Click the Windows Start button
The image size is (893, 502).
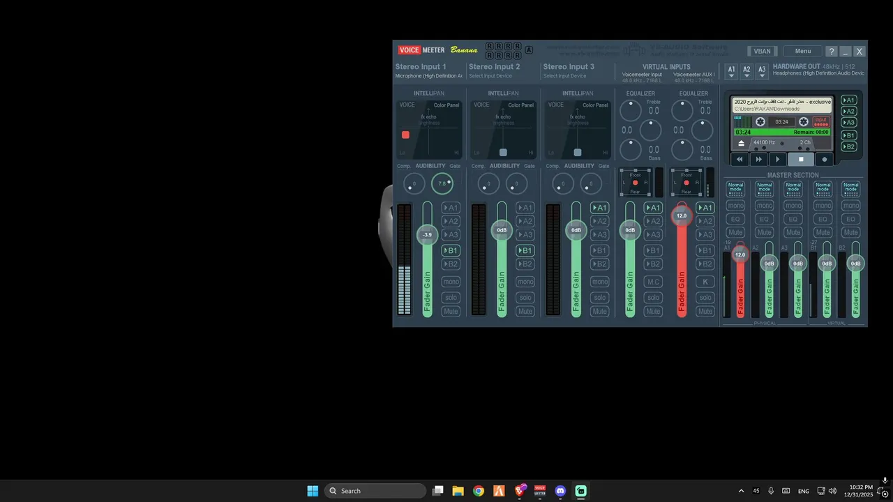(x=313, y=491)
